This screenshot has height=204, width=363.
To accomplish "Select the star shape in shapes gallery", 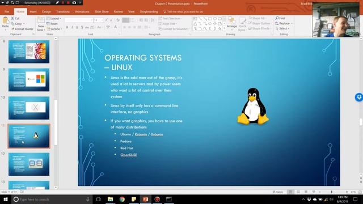I will [220, 29].
